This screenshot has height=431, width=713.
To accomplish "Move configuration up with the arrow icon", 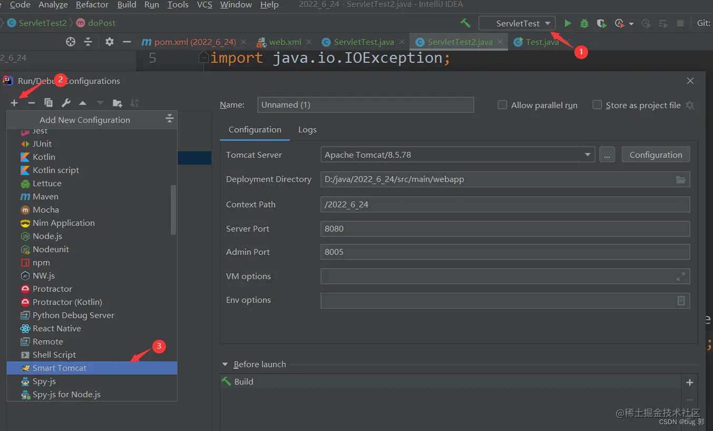I will 83,103.
